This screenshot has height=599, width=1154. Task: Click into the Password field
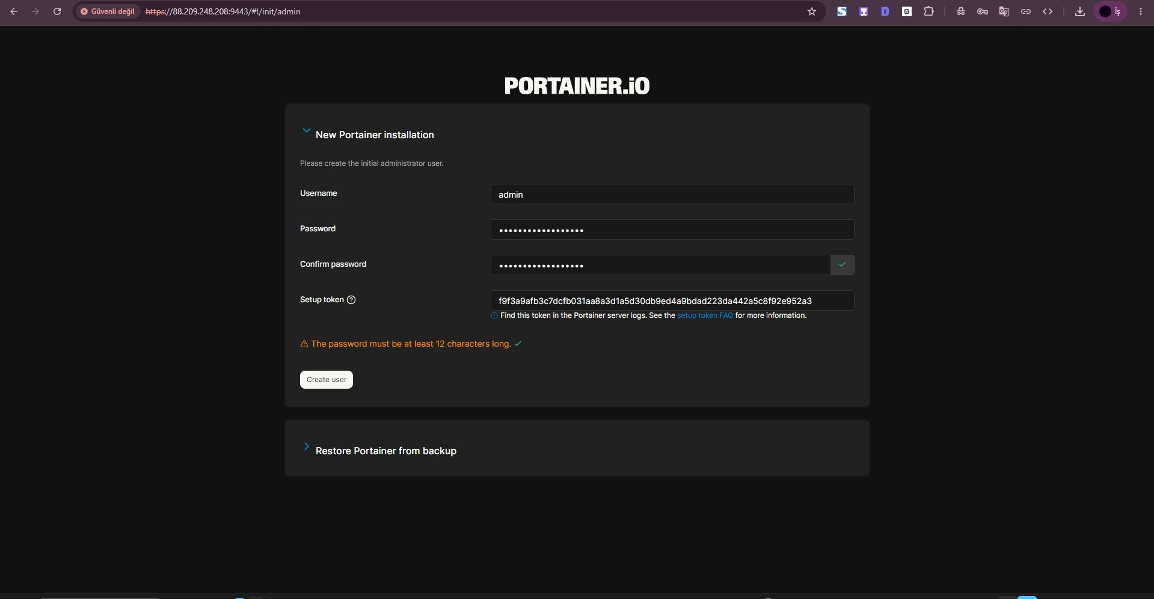[x=672, y=230]
